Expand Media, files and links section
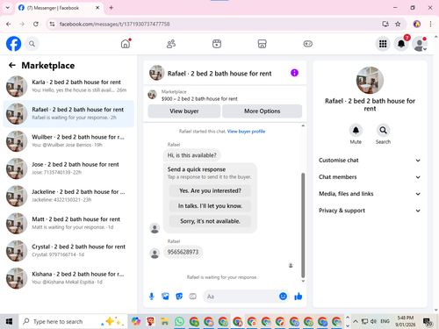Viewport: 439px width, 329px height. pyautogui.click(x=370, y=194)
